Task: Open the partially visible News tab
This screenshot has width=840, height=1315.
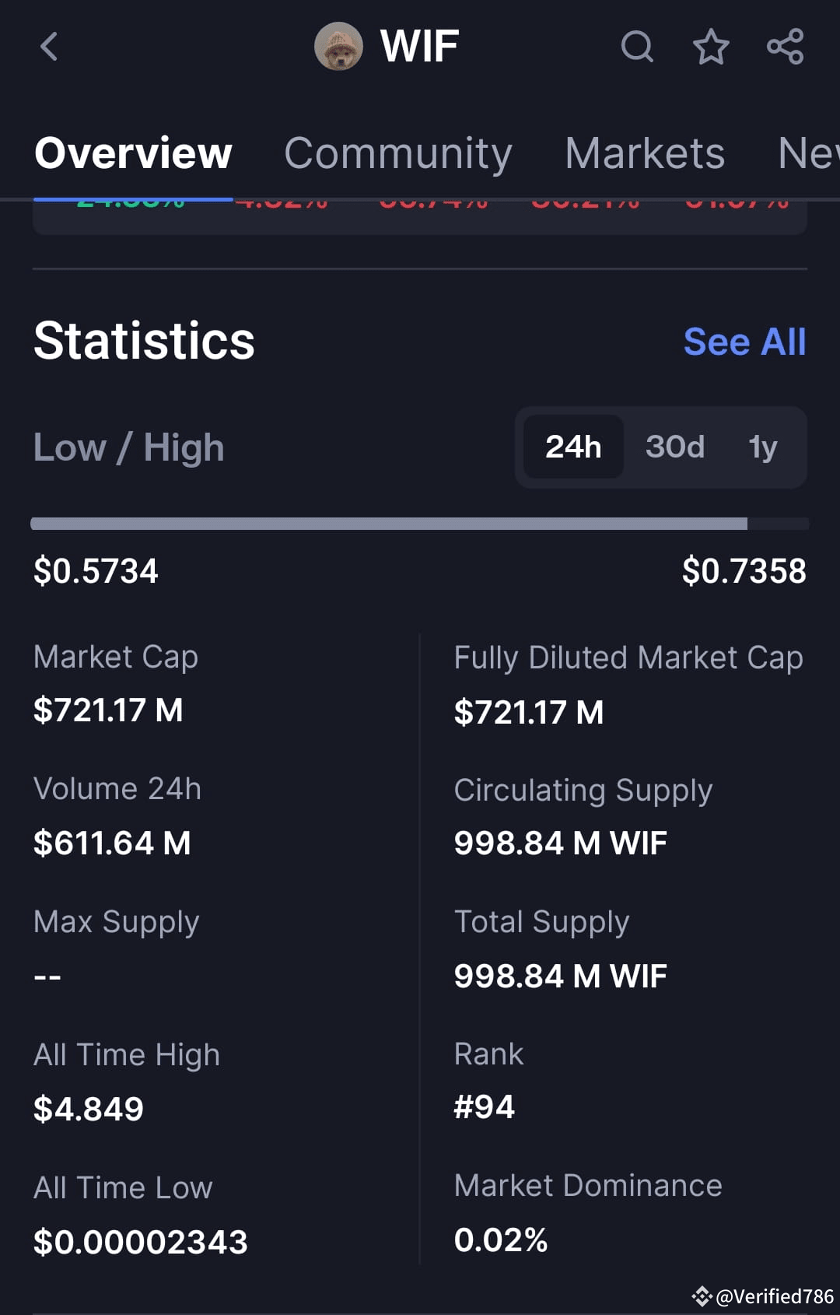Action: [x=808, y=153]
